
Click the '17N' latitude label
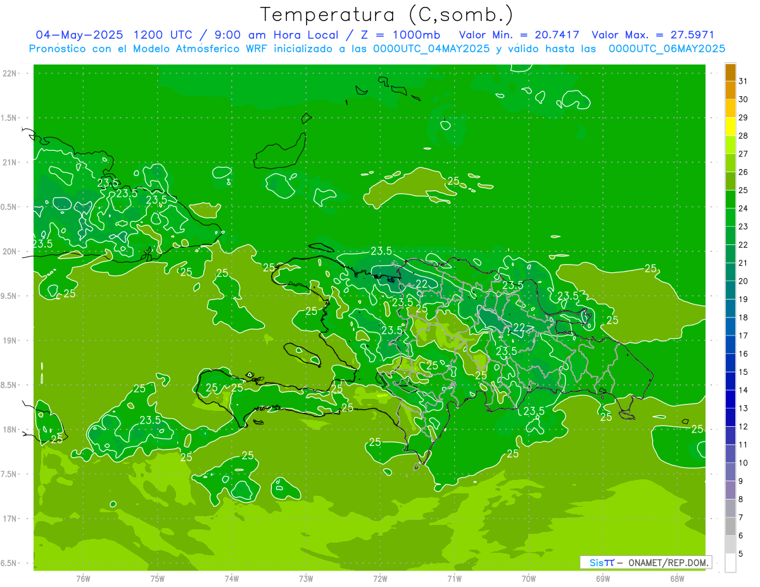pyautogui.click(x=9, y=519)
